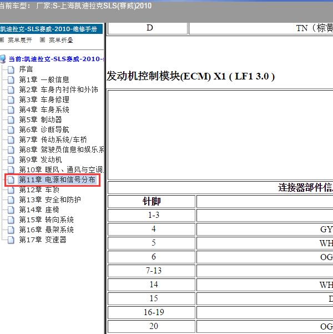The width and height of the screenshot is (333, 334).
Task: Select chapter 第4章 车身系统
Action: point(44,109)
